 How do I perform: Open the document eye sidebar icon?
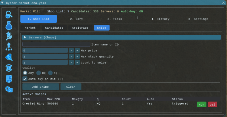(x=9, y=78)
